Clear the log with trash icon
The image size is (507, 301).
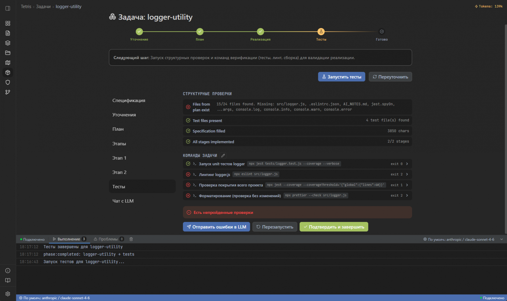click(x=131, y=239)
